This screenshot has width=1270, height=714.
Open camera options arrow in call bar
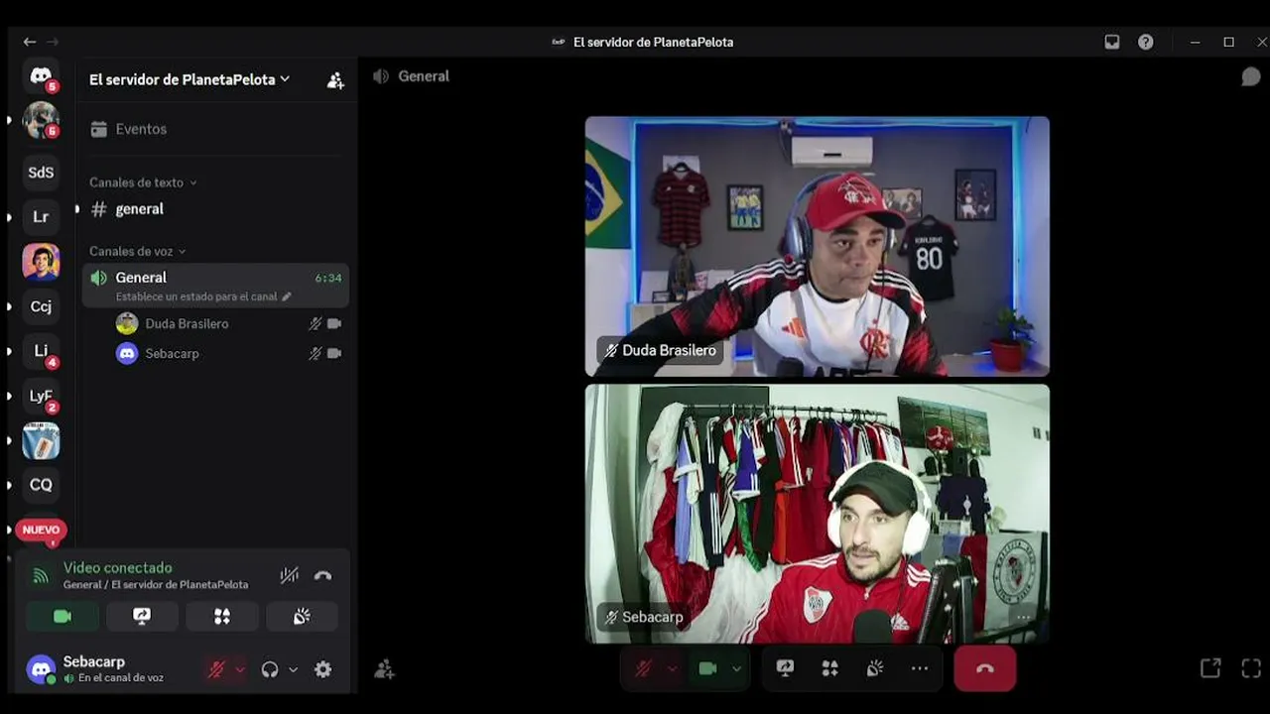[736, 668]
